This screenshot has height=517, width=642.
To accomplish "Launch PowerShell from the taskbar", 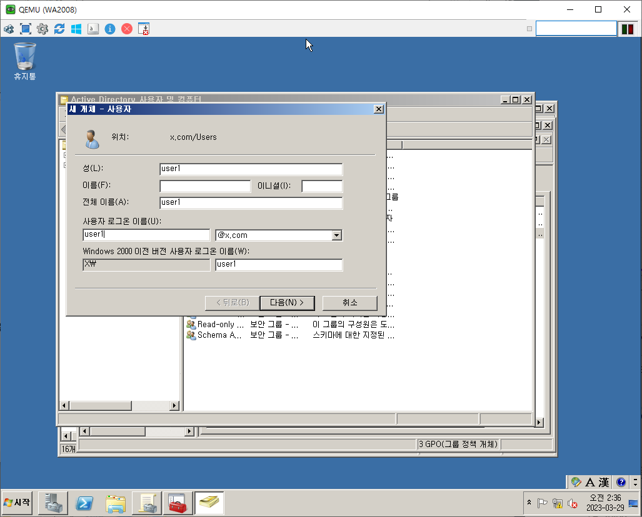I will (x=84, y=503).
